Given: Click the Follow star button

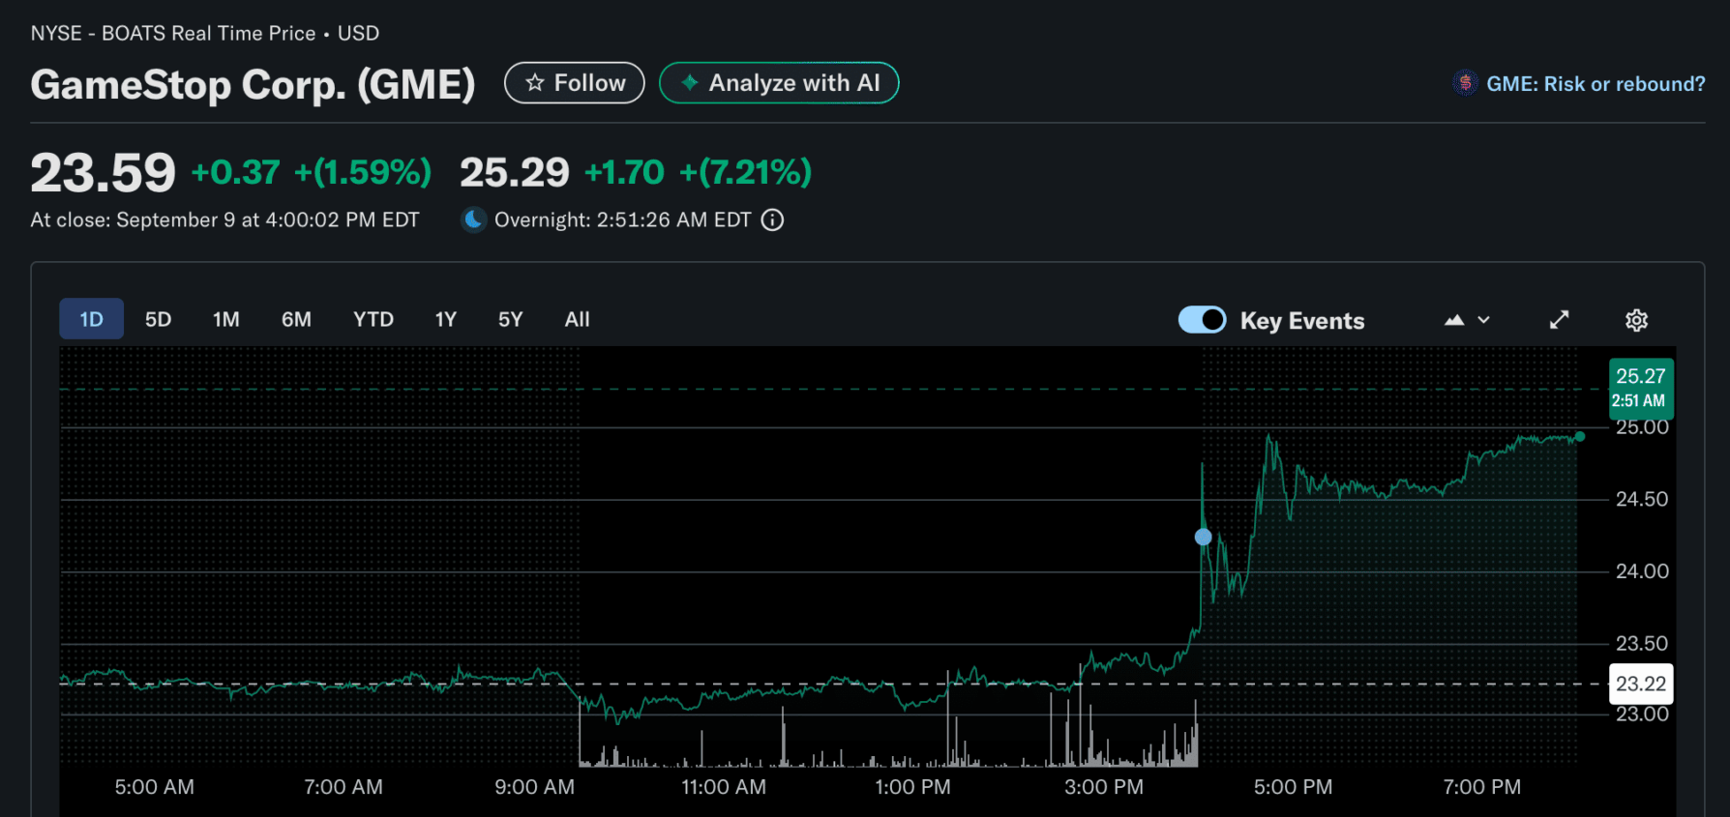Looking at the screenshot, I should (x=574, y=83).
